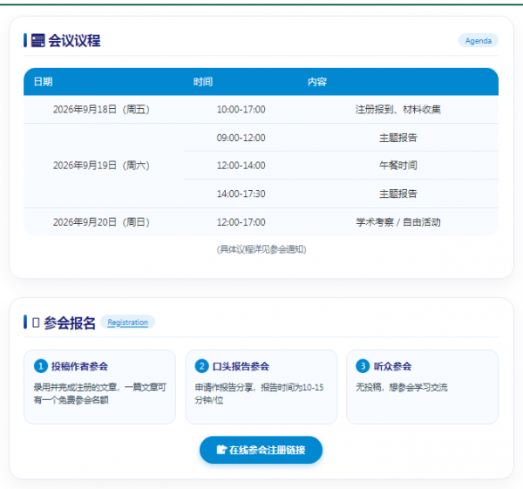Click the 听众参会 card title

[x=392, y=366]
